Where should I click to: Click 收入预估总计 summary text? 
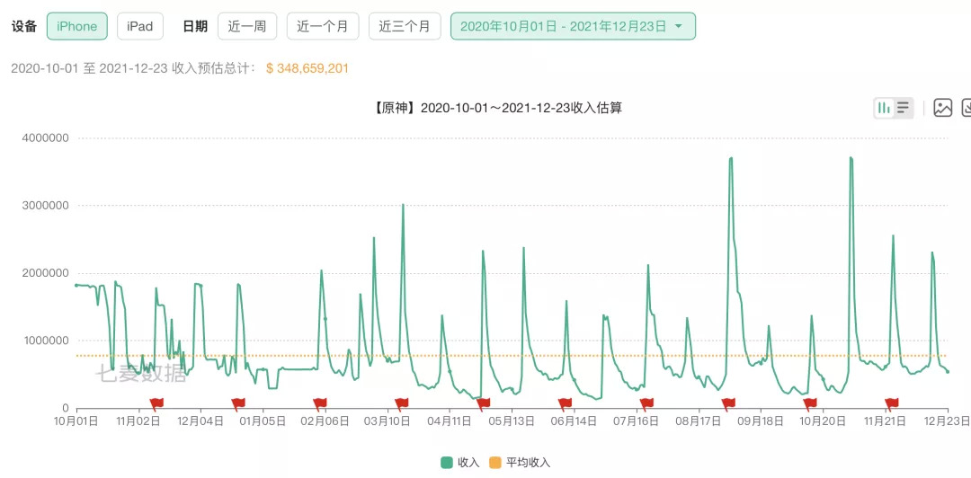pyautogui.click(x=213, y=68)
